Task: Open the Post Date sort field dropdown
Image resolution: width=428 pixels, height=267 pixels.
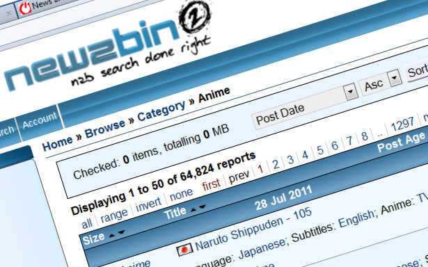Action: point(351,92)
